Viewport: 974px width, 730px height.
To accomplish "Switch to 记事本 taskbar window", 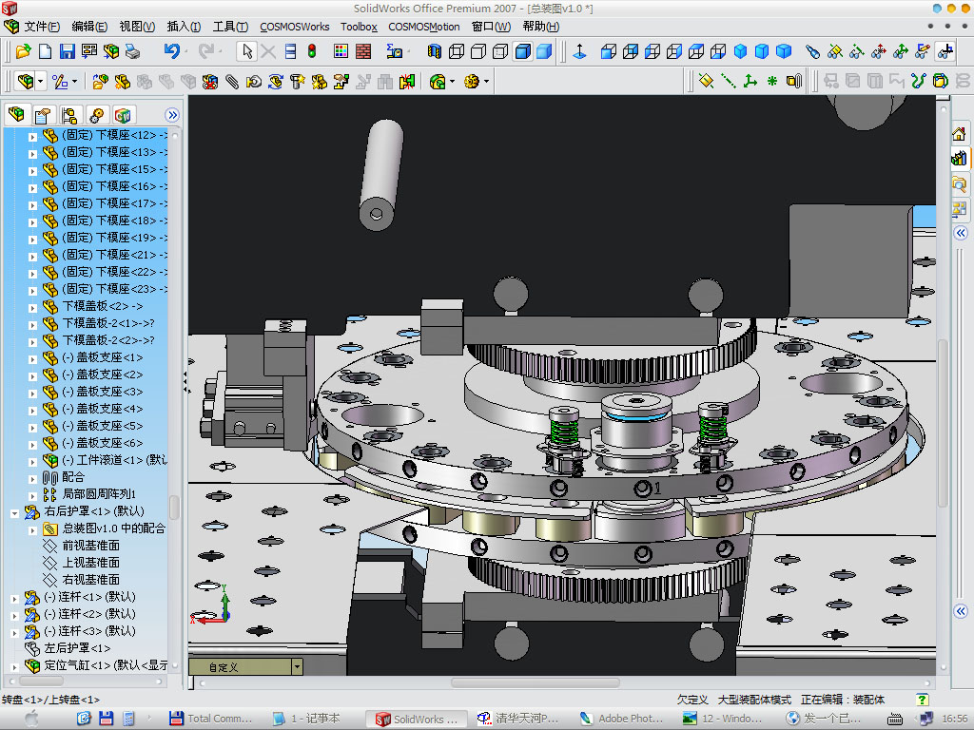I will pyautogui.click(x=307, y=719).
